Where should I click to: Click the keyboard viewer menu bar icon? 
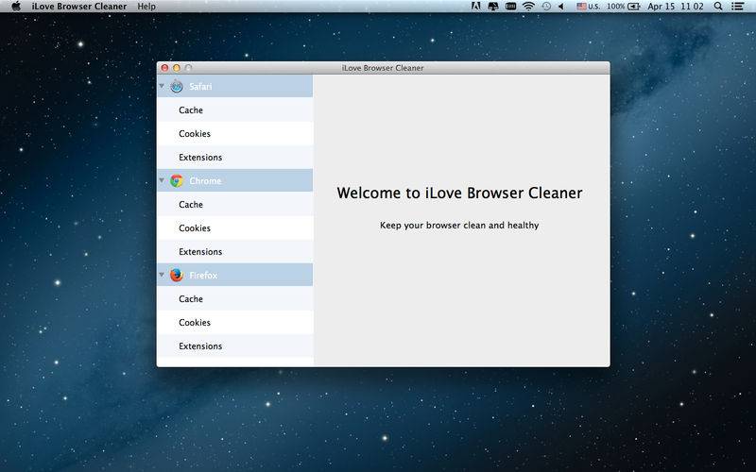pos(510,7)
